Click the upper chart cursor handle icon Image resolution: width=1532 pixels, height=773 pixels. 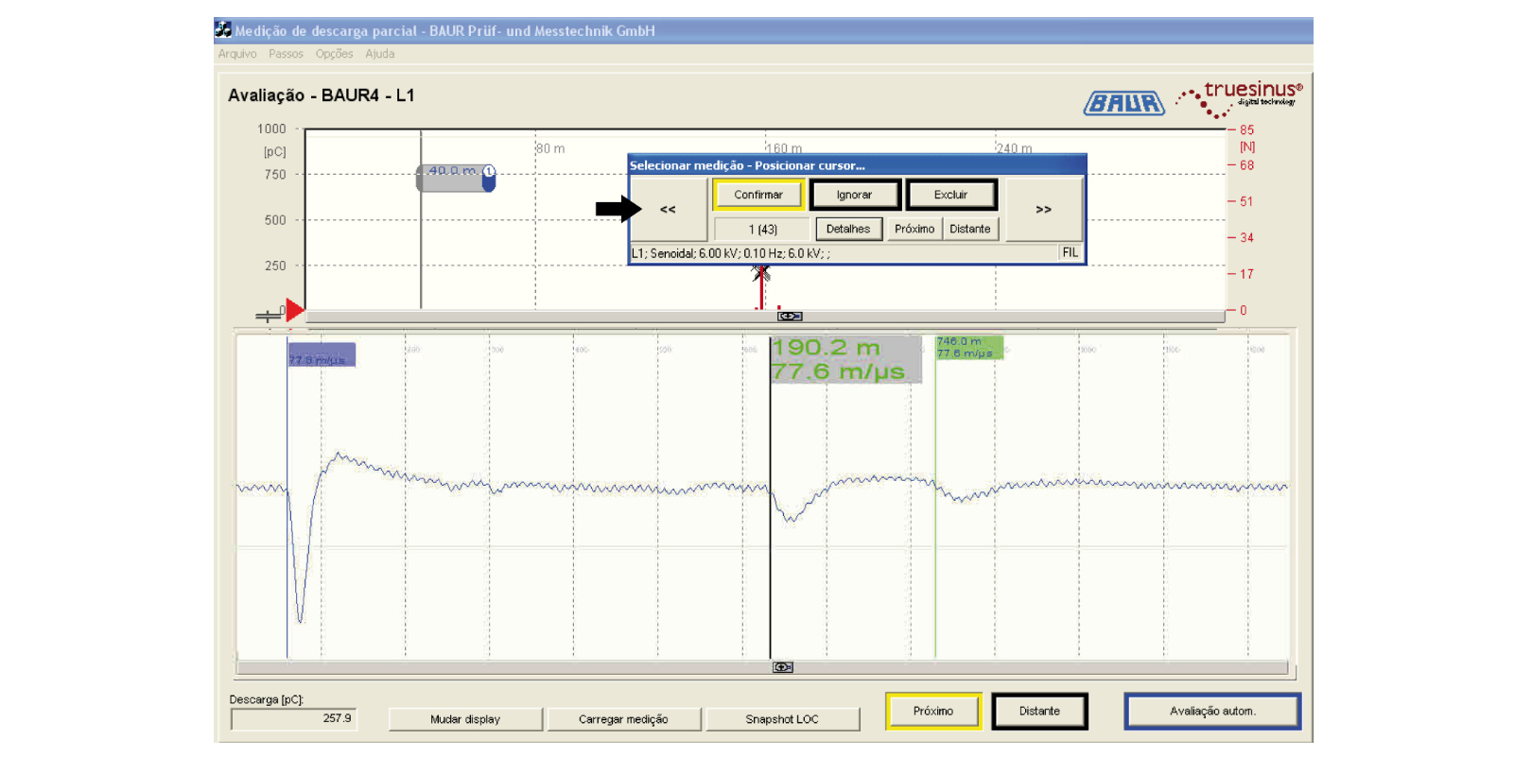pos(790,317)
